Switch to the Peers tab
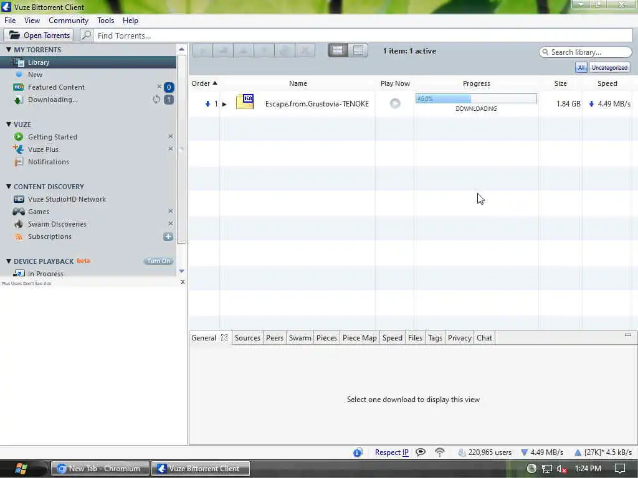638x478 pixels. [275, 338]
